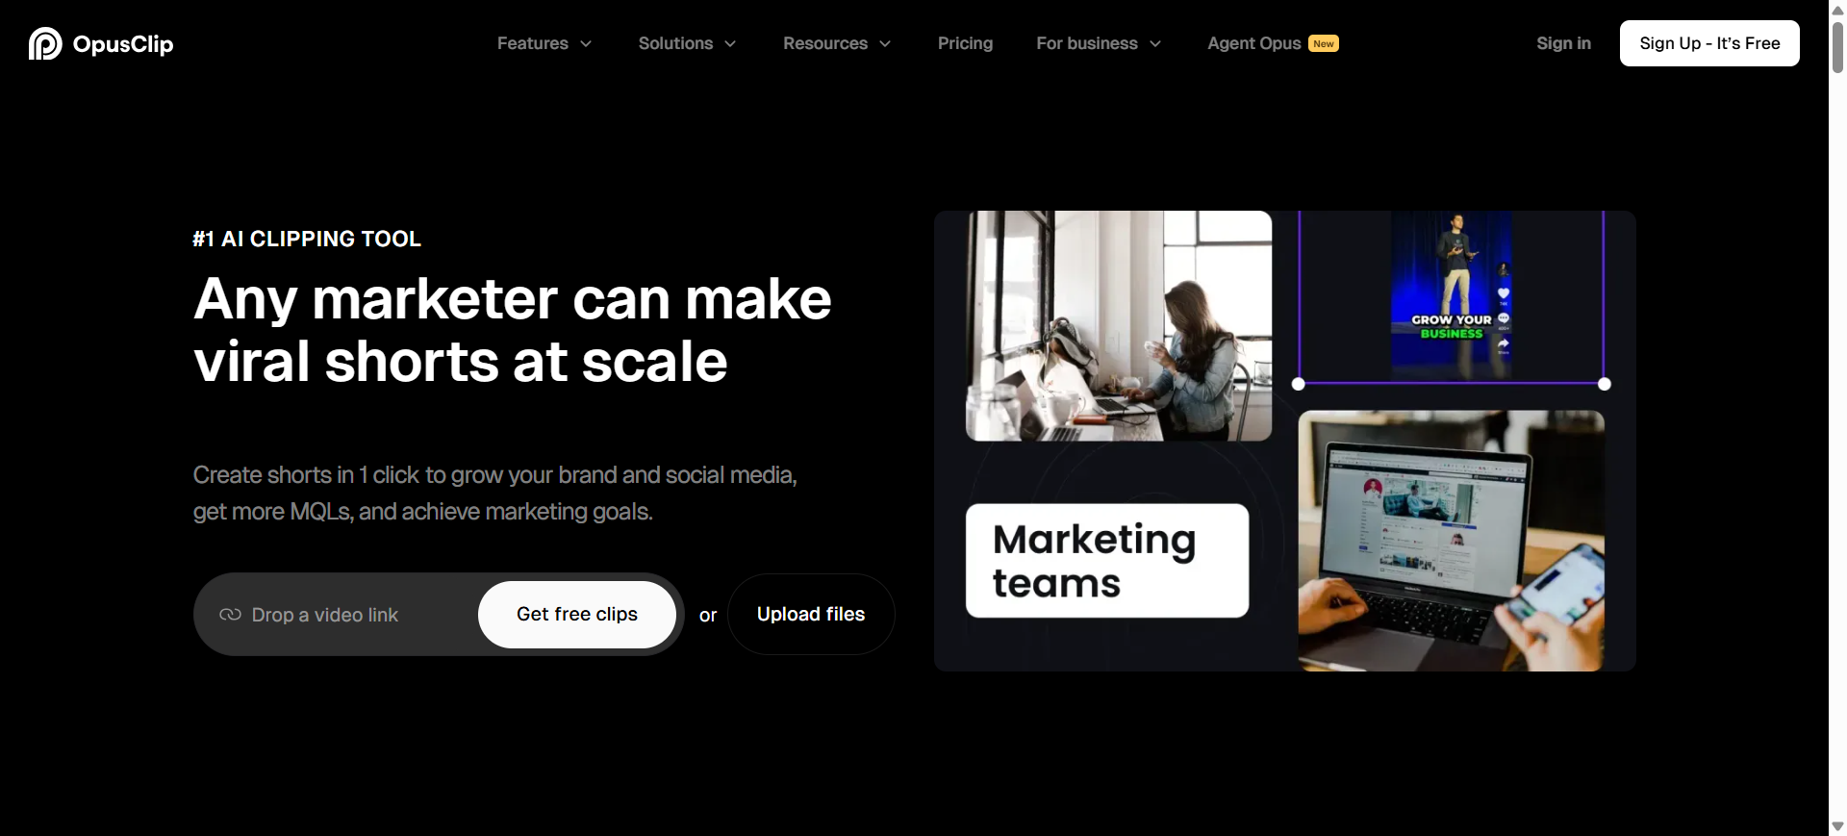Click the New badge beside Agent Opus
This screenshot has width=1847, height=836.
coord(1324,43)
